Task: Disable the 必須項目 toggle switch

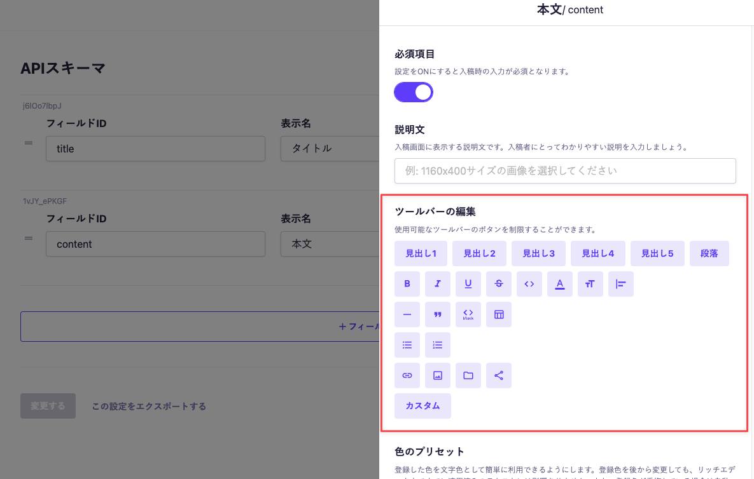Action: (x=413, y=92)
